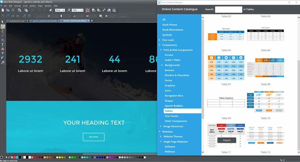The height and width of the screenshot is (162, 300).
Task: Pick the Text tool
Action: (x=3, y=44)
